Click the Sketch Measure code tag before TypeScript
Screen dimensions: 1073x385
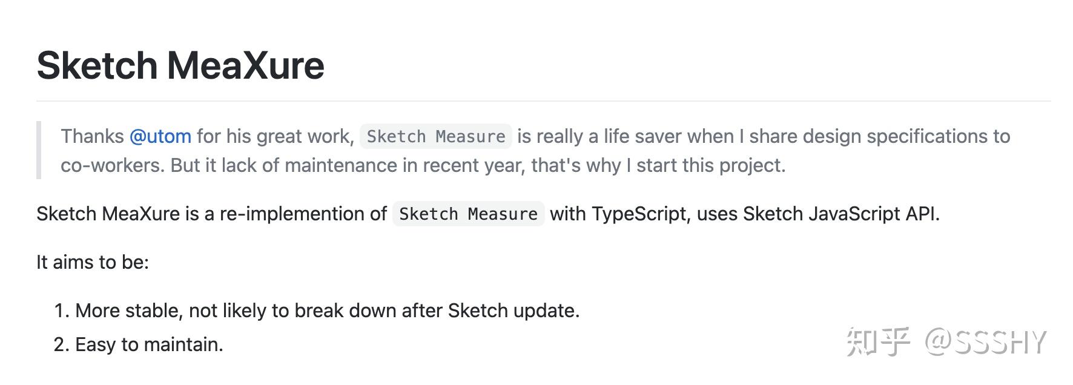coord(468,214)
